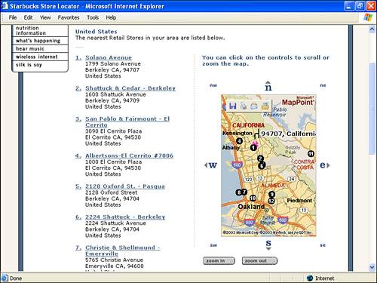Screen dimensions: 377x283
Task: Click the page icon beside Done in the status bar
Action: click(5, 278)
